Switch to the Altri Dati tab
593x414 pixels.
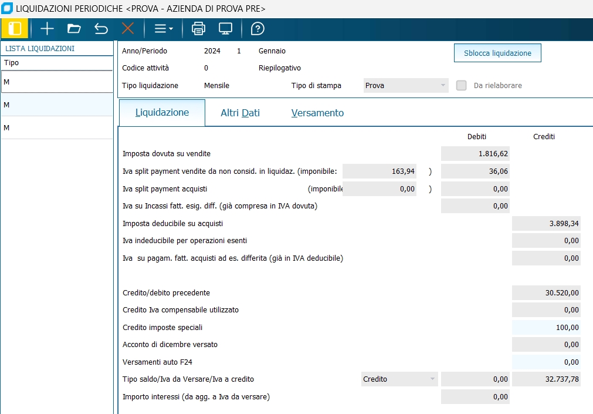[x=240, y=113]
